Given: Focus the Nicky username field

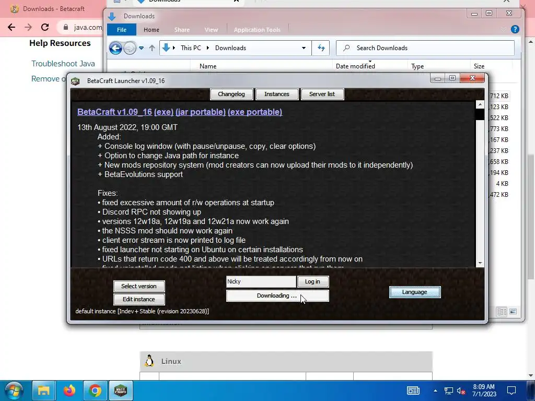Looking at the screenshot, I should point(261,281).
